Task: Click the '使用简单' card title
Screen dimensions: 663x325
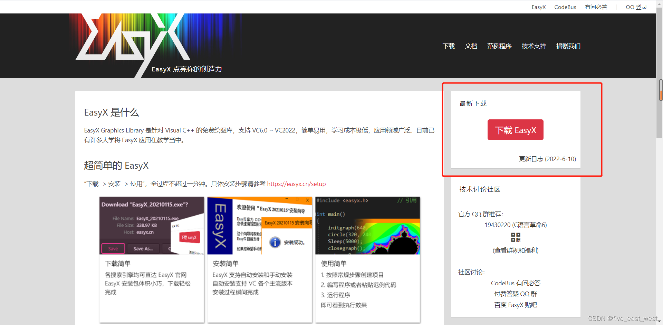Action: click(x=334, y=264)
